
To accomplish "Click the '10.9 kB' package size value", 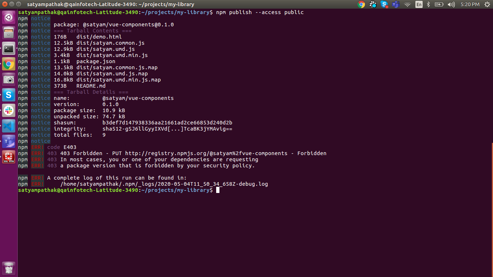I will click(114, 110).
